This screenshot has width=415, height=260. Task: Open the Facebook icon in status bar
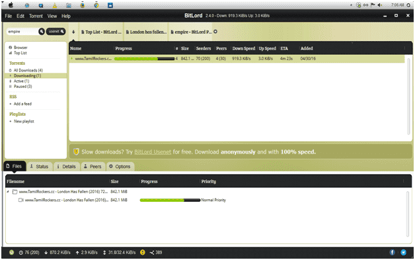[x=393, y=252]
